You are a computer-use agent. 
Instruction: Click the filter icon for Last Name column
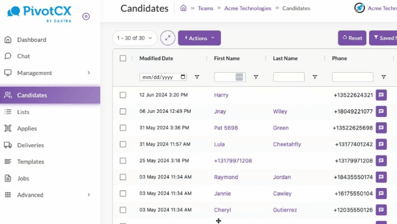click(315, 77)
